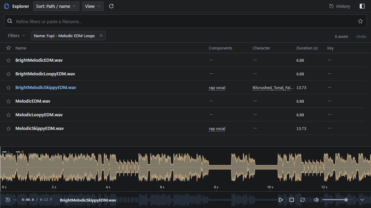Seek waveform to the 10 s mark
The height and width of the screenshot is (208, 371).
(270, 187)
